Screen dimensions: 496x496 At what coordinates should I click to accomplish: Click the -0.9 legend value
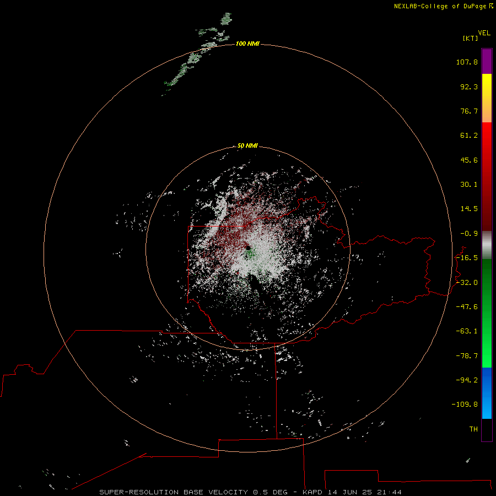(x=469, y=234)
